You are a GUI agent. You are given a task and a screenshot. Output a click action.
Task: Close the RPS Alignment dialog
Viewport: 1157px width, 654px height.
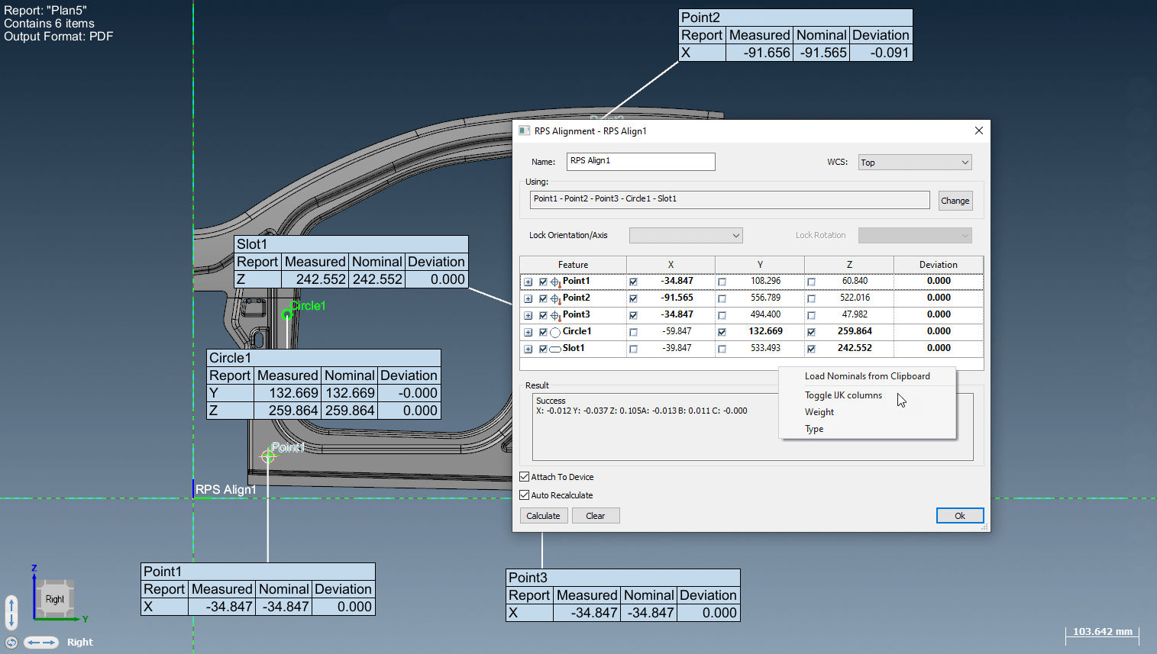978,130
